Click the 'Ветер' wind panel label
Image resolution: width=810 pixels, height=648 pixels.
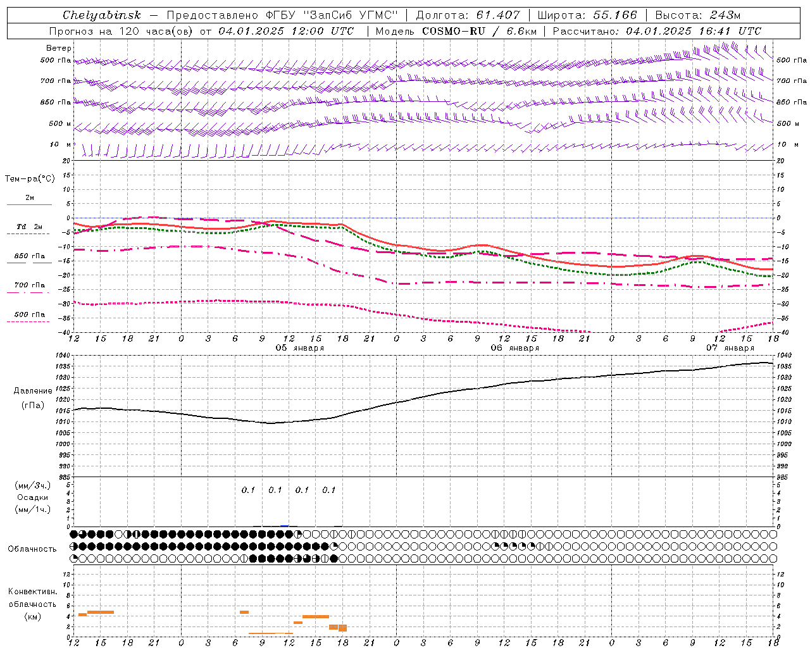pos(59,48)
